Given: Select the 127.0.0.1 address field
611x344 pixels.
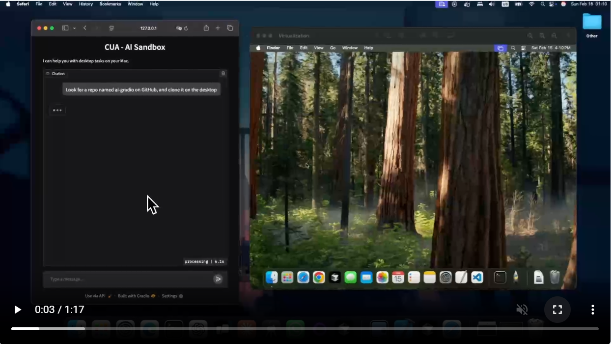Looking at the screenshot, I should pyautogui.click(x=148, y=28).
